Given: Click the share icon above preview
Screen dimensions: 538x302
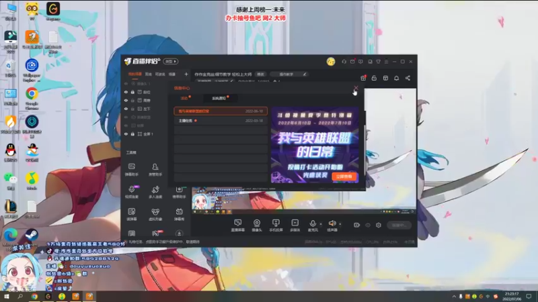Looking at the screenshot, I should pyautogui.click(x=408, y=78).
